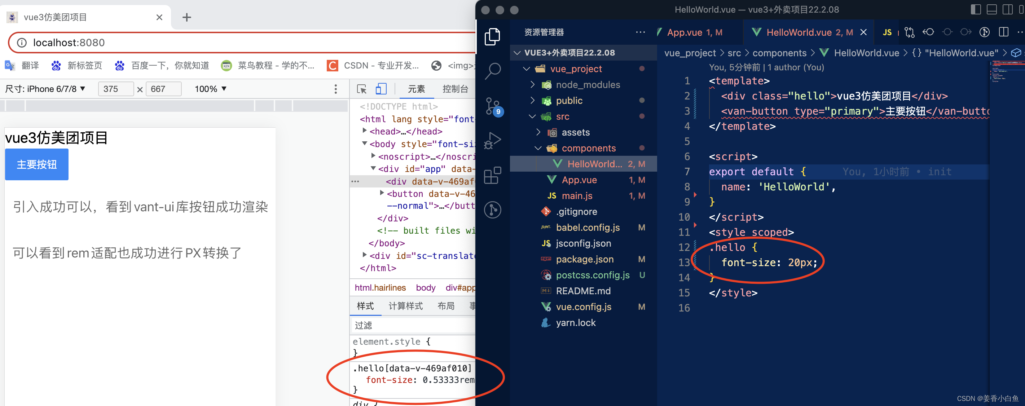The height and width of the screenshot is (406, 1025).
Task: Click the split editor icon in VS Code
Action: (1003, 32)
